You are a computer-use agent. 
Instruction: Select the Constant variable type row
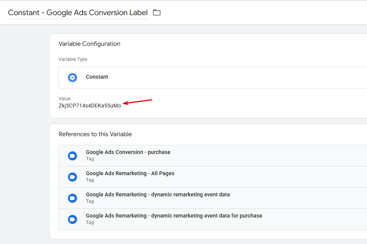213,78
